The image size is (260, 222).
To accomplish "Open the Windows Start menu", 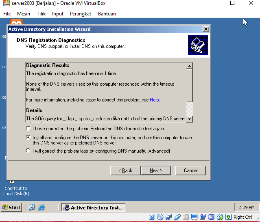I will pyautogui.click(x=11, y=207).
